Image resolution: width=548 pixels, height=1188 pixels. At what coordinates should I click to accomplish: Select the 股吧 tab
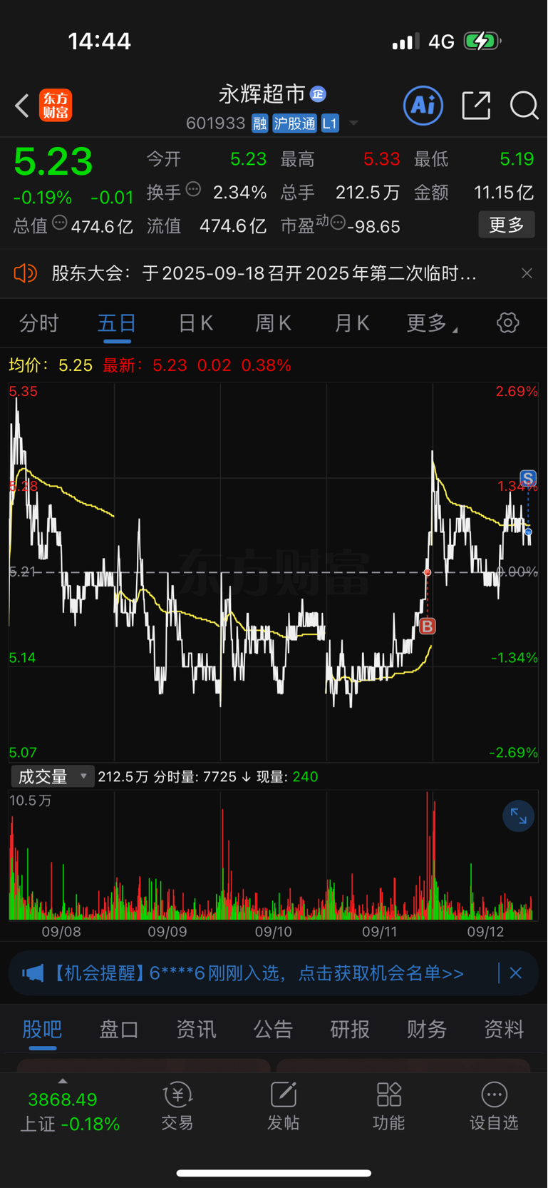[x=42, y=1029]
